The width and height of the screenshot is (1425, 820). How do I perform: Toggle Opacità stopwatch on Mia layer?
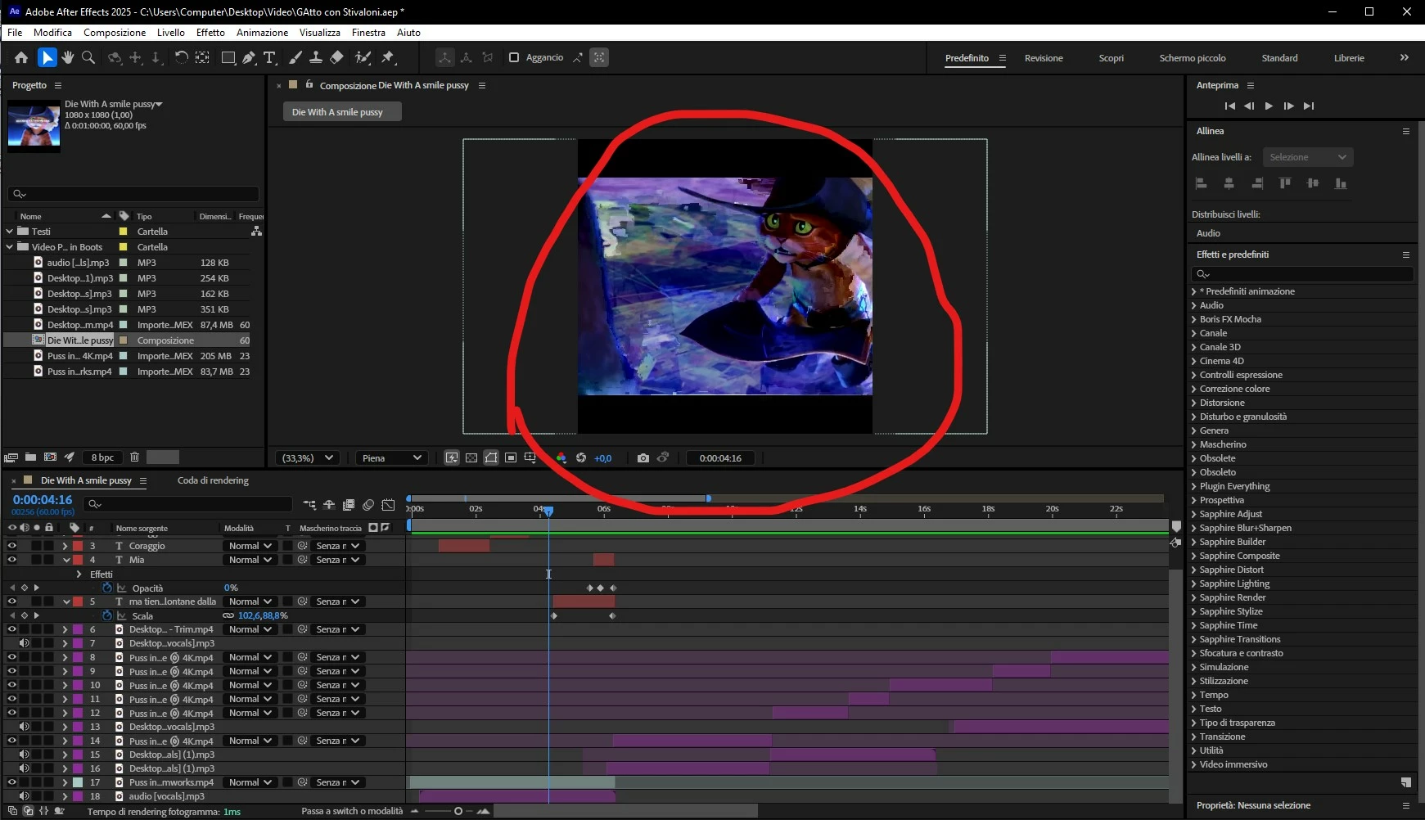107,588
